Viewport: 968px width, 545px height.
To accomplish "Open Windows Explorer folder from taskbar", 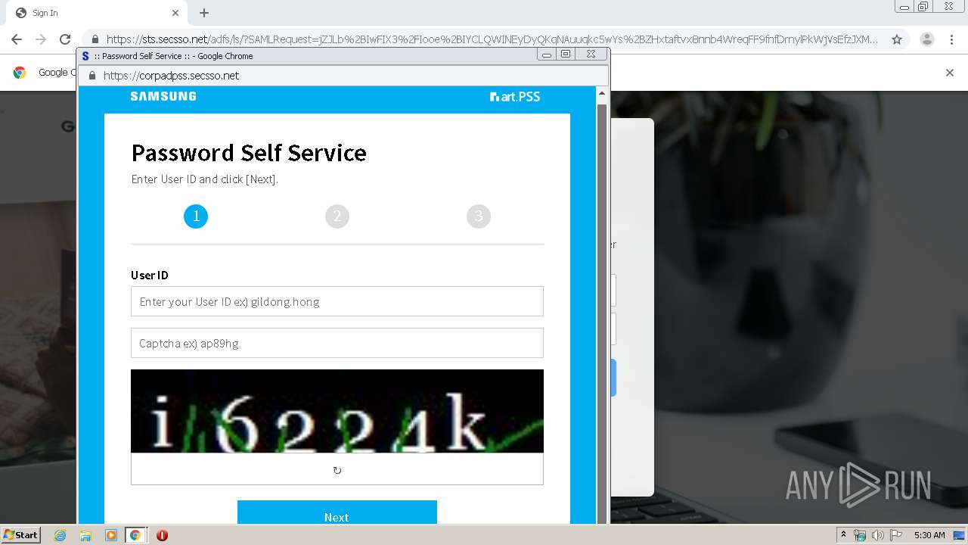I will (x=85, y=535).
